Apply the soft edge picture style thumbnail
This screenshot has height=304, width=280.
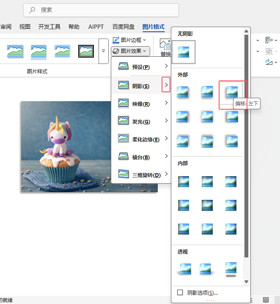click(62, 51)
